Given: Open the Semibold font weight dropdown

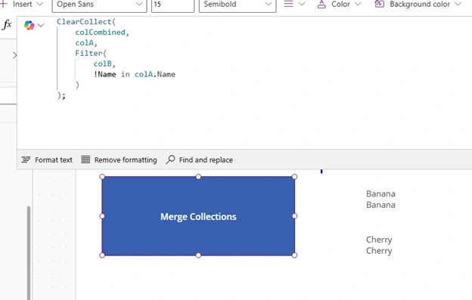Looking at the screenshot, I should coord(238,5).
